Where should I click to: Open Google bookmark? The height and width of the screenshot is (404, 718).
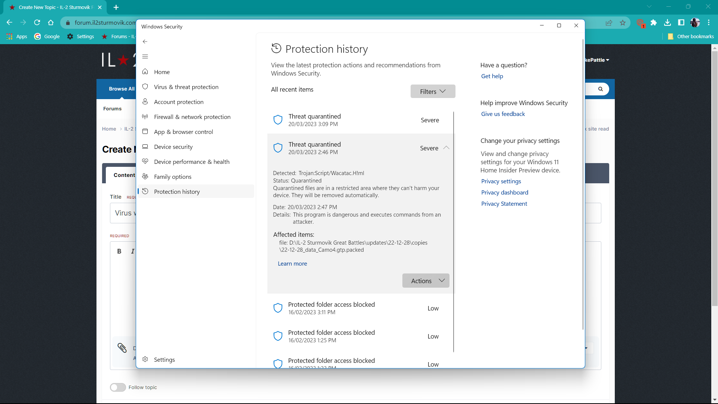pos(47,36)
